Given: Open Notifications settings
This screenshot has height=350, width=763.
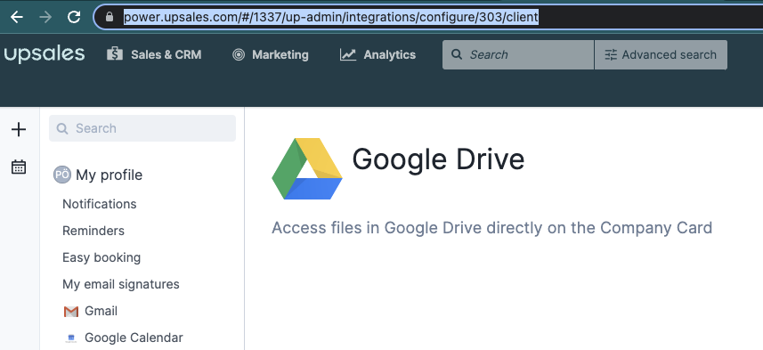Looking at the screenshot, I should pos(99,204).
